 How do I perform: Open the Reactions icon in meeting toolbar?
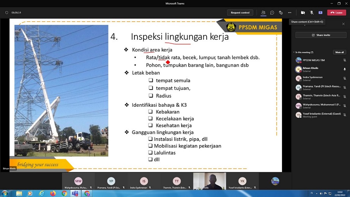281,13
